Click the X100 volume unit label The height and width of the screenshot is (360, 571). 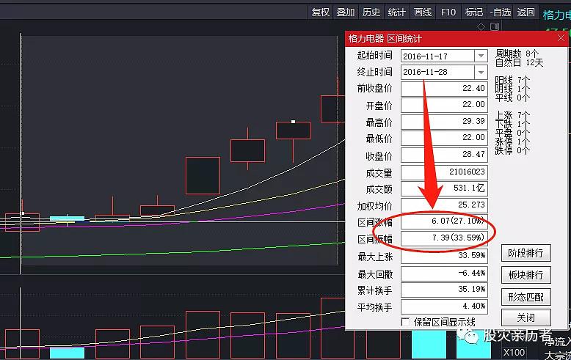click(x=514, y=352)
